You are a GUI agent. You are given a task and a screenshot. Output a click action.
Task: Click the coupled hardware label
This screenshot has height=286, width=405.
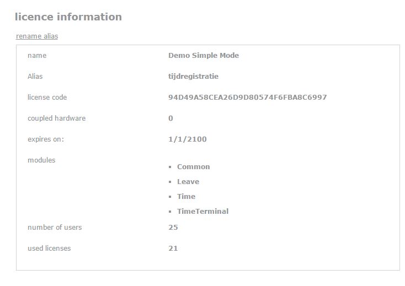pyautogui.click(x=57, y=118)
